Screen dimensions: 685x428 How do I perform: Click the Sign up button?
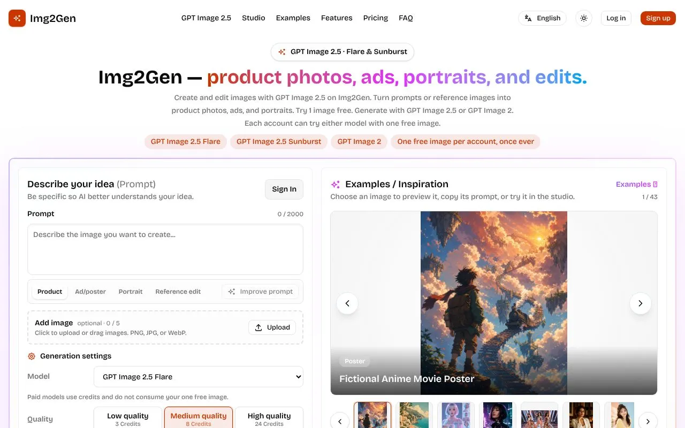coord(658,18)
